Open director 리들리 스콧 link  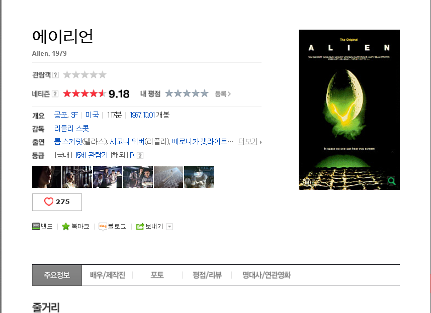pyautogui.click(x=71, y=128)
